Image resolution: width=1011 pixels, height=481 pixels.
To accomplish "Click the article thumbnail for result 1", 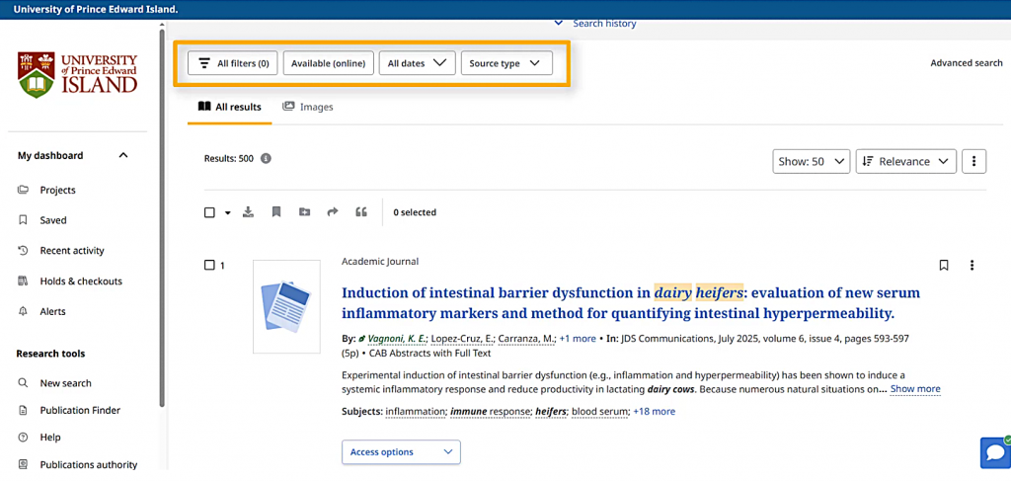I will coord(286,306).
